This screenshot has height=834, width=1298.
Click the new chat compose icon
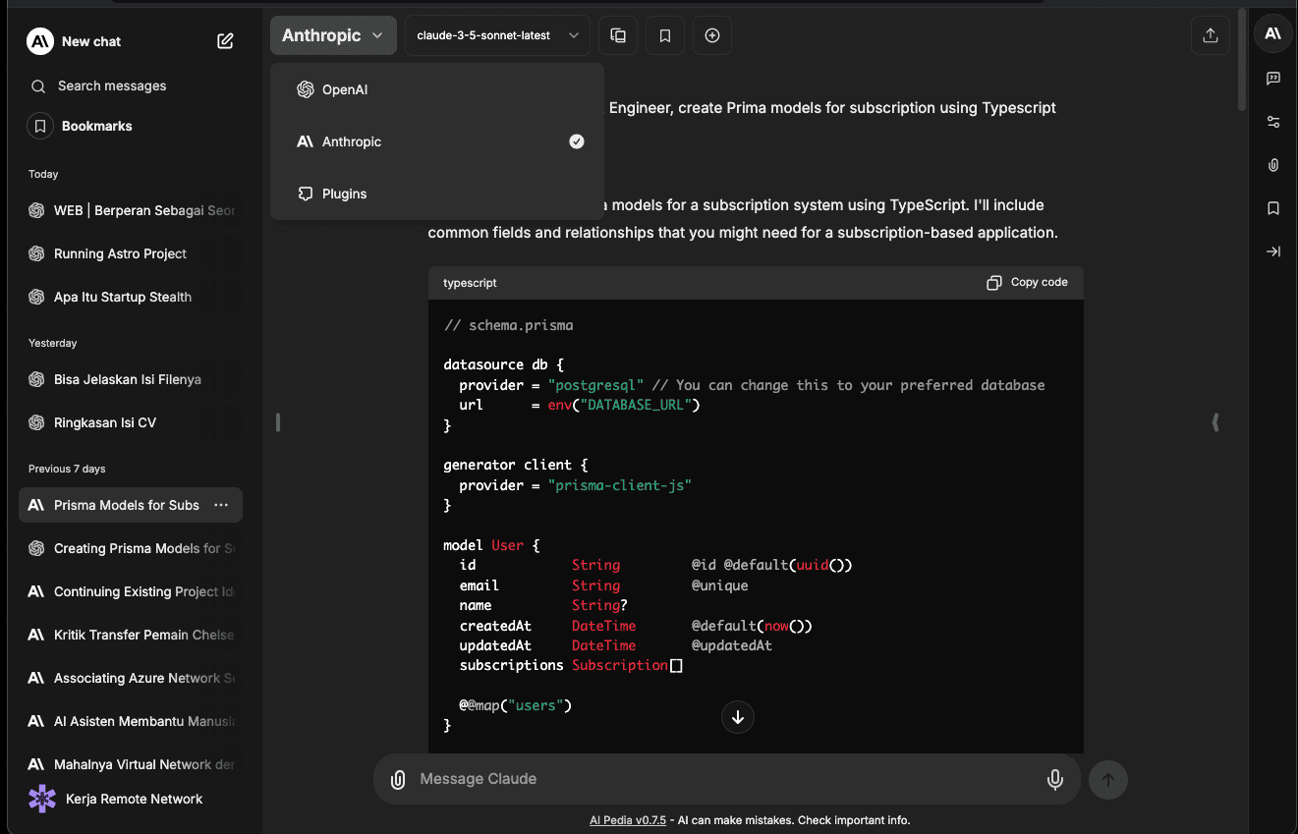point(225,41)
